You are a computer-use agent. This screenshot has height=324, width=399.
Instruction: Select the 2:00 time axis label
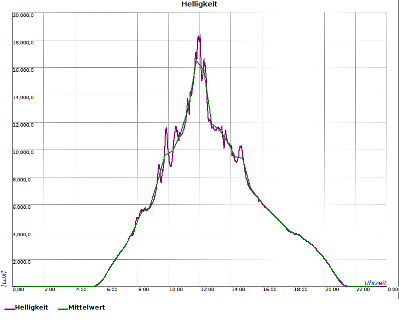(x=50, y=290)
